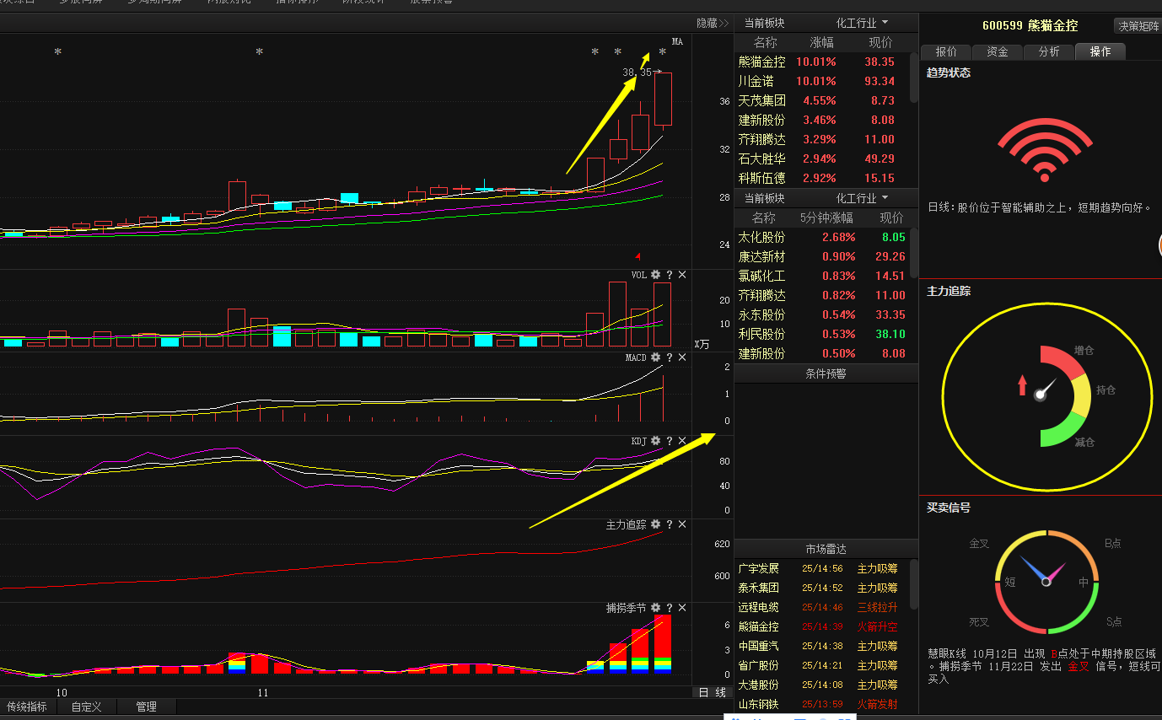The image size is (1162, 720).
Task: Sort upper list by 涨幅 column
Action: (x=821, y=42)
